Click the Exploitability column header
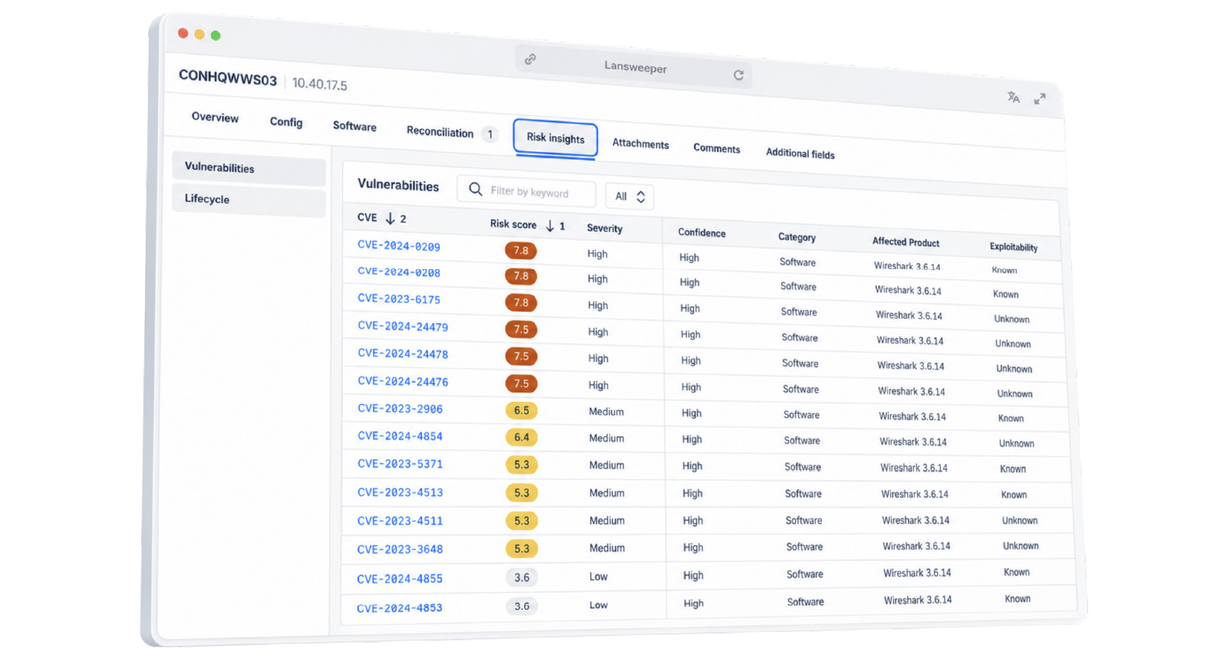 coord(1014,247)
